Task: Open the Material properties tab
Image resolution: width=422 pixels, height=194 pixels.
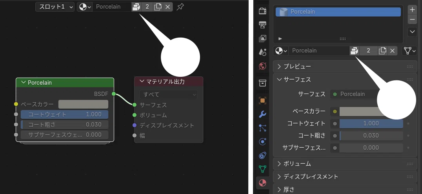Action: click(262, 183)
